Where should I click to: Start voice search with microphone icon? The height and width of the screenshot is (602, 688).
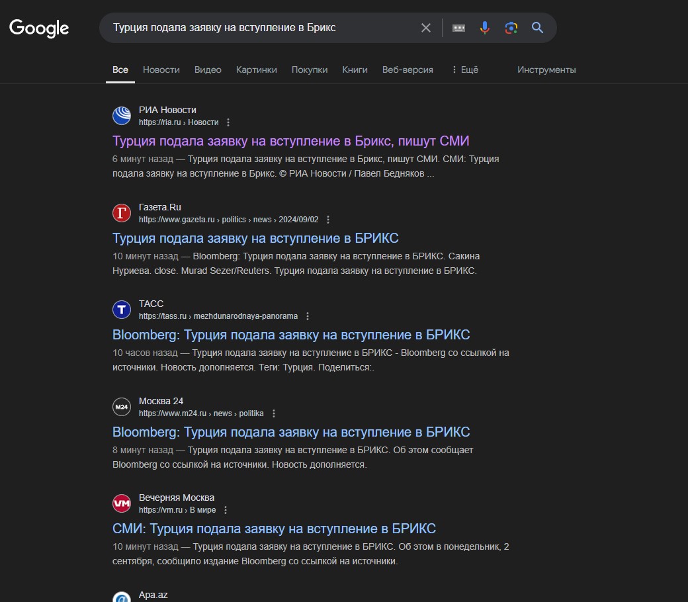pos(484,28)
